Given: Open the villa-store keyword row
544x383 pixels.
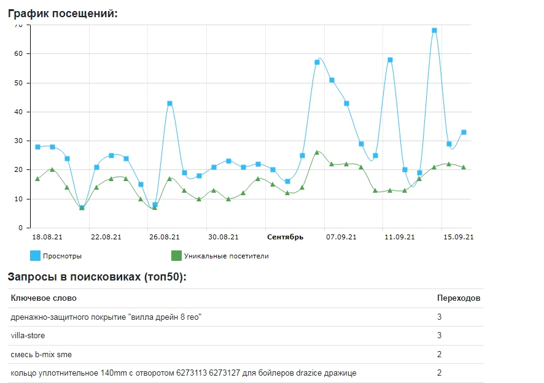Looking at the screenshot, I should tap(28, 336).
